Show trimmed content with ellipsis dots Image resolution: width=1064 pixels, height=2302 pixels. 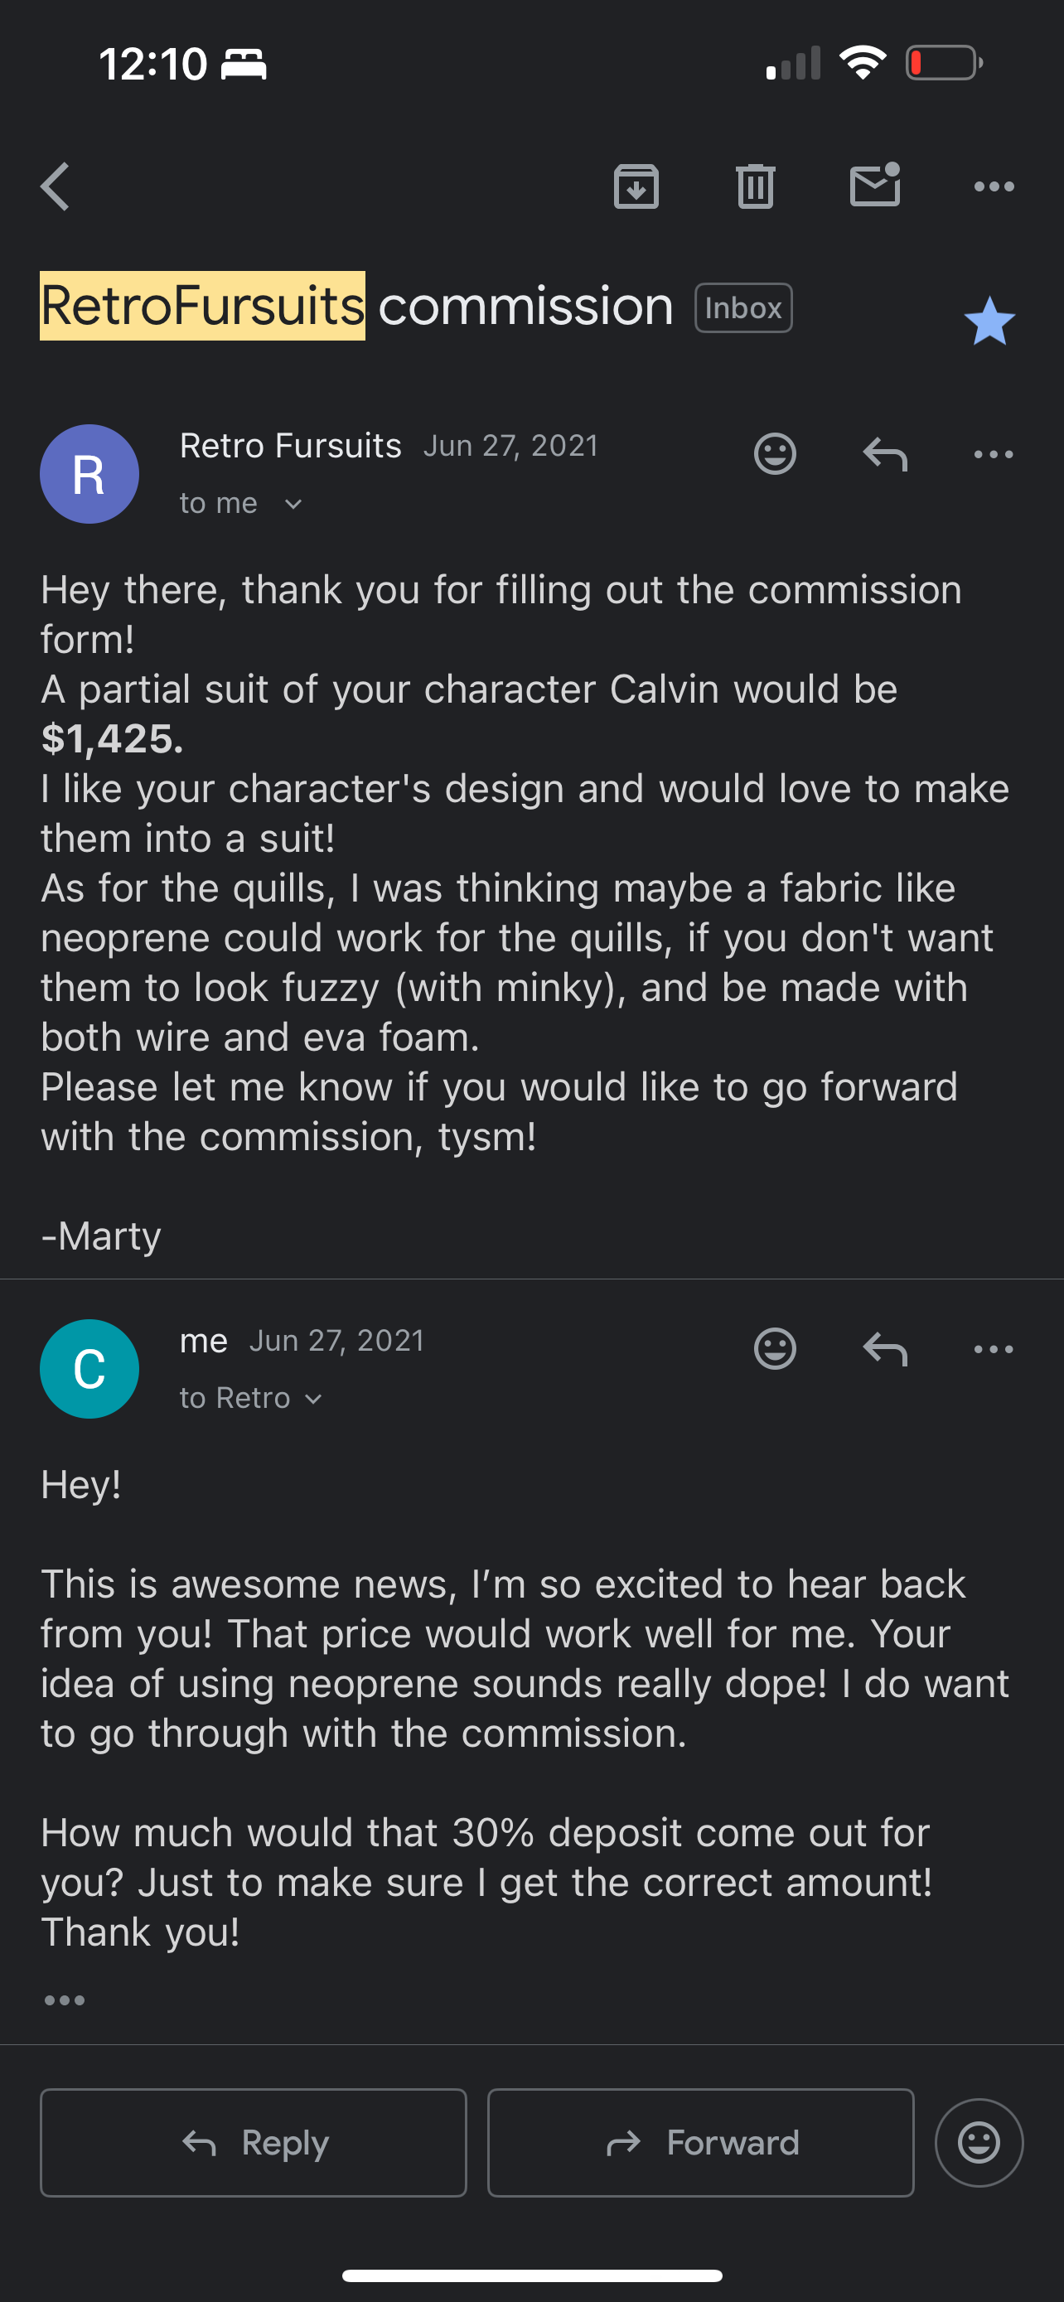pos(65,2000)
